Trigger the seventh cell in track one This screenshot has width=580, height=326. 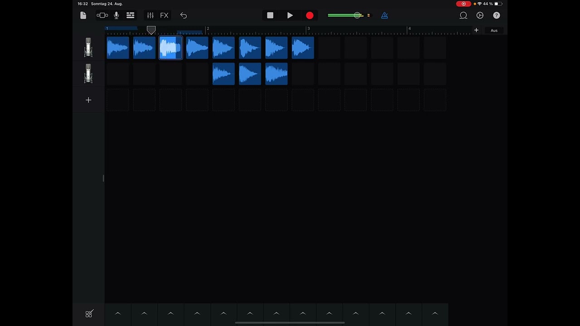click(276, 48)
